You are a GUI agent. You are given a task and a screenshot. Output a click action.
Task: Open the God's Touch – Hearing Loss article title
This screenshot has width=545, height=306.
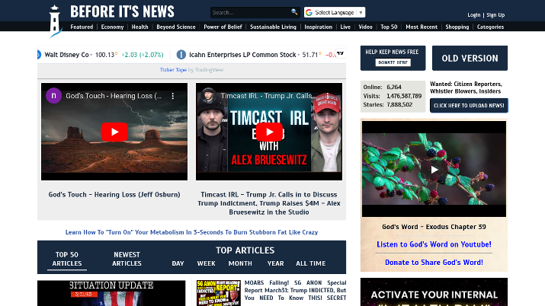coord(114,195)
